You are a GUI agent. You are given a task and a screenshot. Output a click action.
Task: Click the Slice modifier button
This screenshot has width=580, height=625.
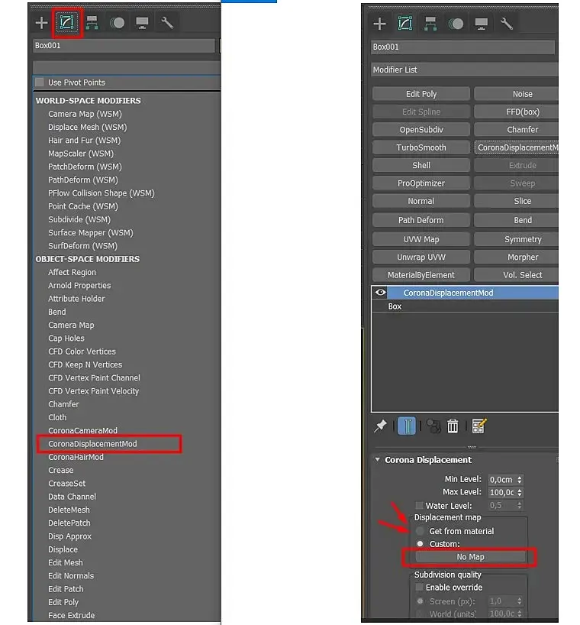click(517, 201)
